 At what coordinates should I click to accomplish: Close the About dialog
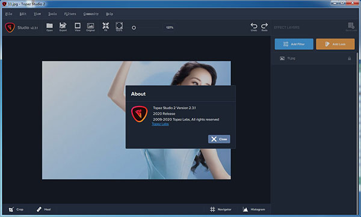(x=219, y=139)
